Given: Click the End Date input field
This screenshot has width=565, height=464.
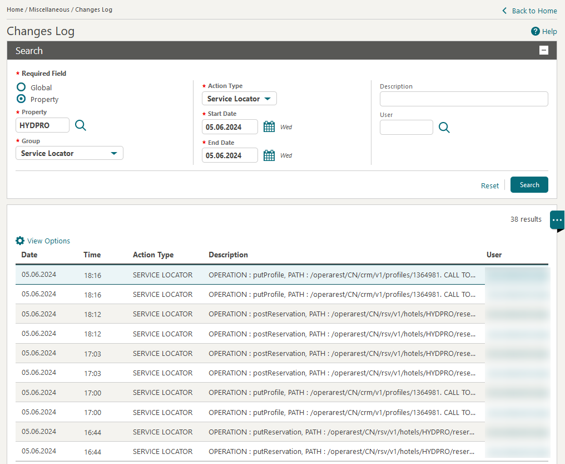Looking at the screenshot, I should click(x=230, y=155).
